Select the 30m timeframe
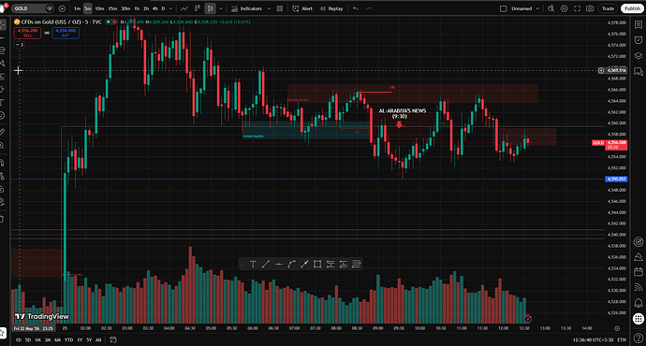Image resolution: width=646 pixels, height=346 pixels. coord(125,8)
